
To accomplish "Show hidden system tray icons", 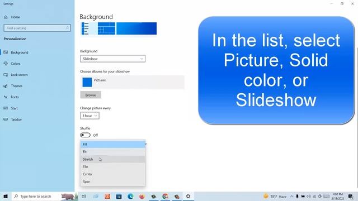I will point(292,196).
